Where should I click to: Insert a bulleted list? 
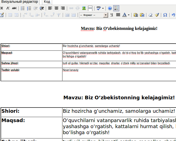[x=23, y=8]
